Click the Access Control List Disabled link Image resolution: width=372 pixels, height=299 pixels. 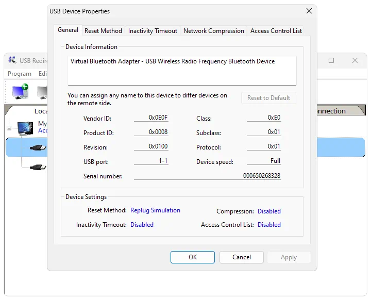tap(269, 225)
